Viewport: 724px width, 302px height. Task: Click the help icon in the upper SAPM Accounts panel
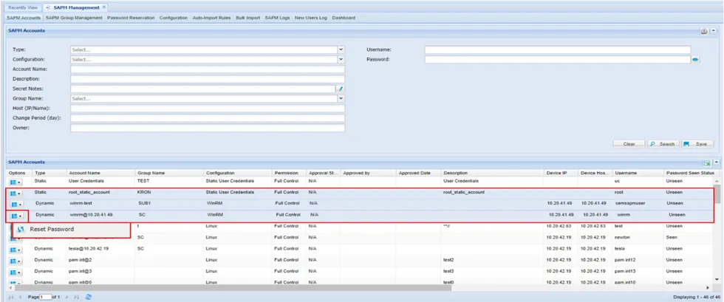pyautogui.click(x=704, y=31)
